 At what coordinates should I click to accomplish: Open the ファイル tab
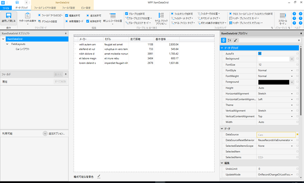6,8
